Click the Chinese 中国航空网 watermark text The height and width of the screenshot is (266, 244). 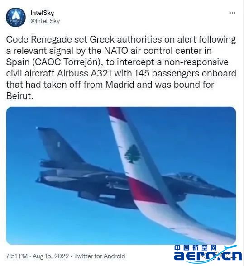click(196, 248)
